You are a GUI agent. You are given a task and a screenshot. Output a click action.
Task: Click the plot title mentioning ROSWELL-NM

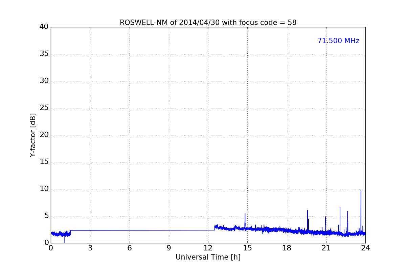[x=208, y=23]
